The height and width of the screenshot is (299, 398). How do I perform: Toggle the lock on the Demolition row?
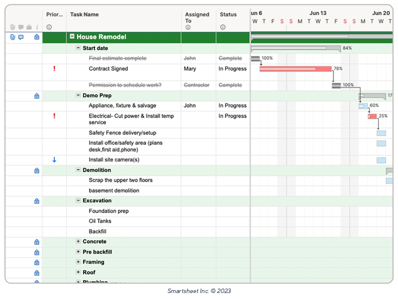37,170
